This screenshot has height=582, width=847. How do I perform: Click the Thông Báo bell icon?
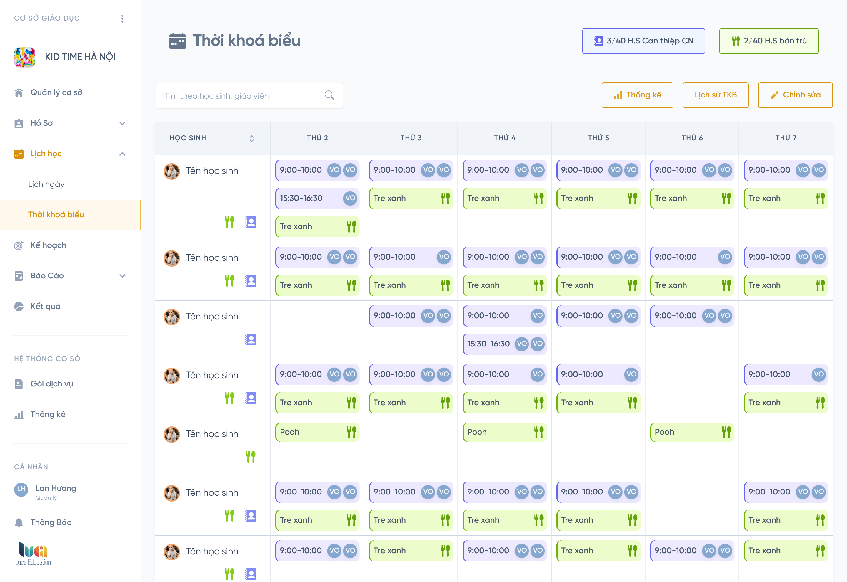(19, 523)
